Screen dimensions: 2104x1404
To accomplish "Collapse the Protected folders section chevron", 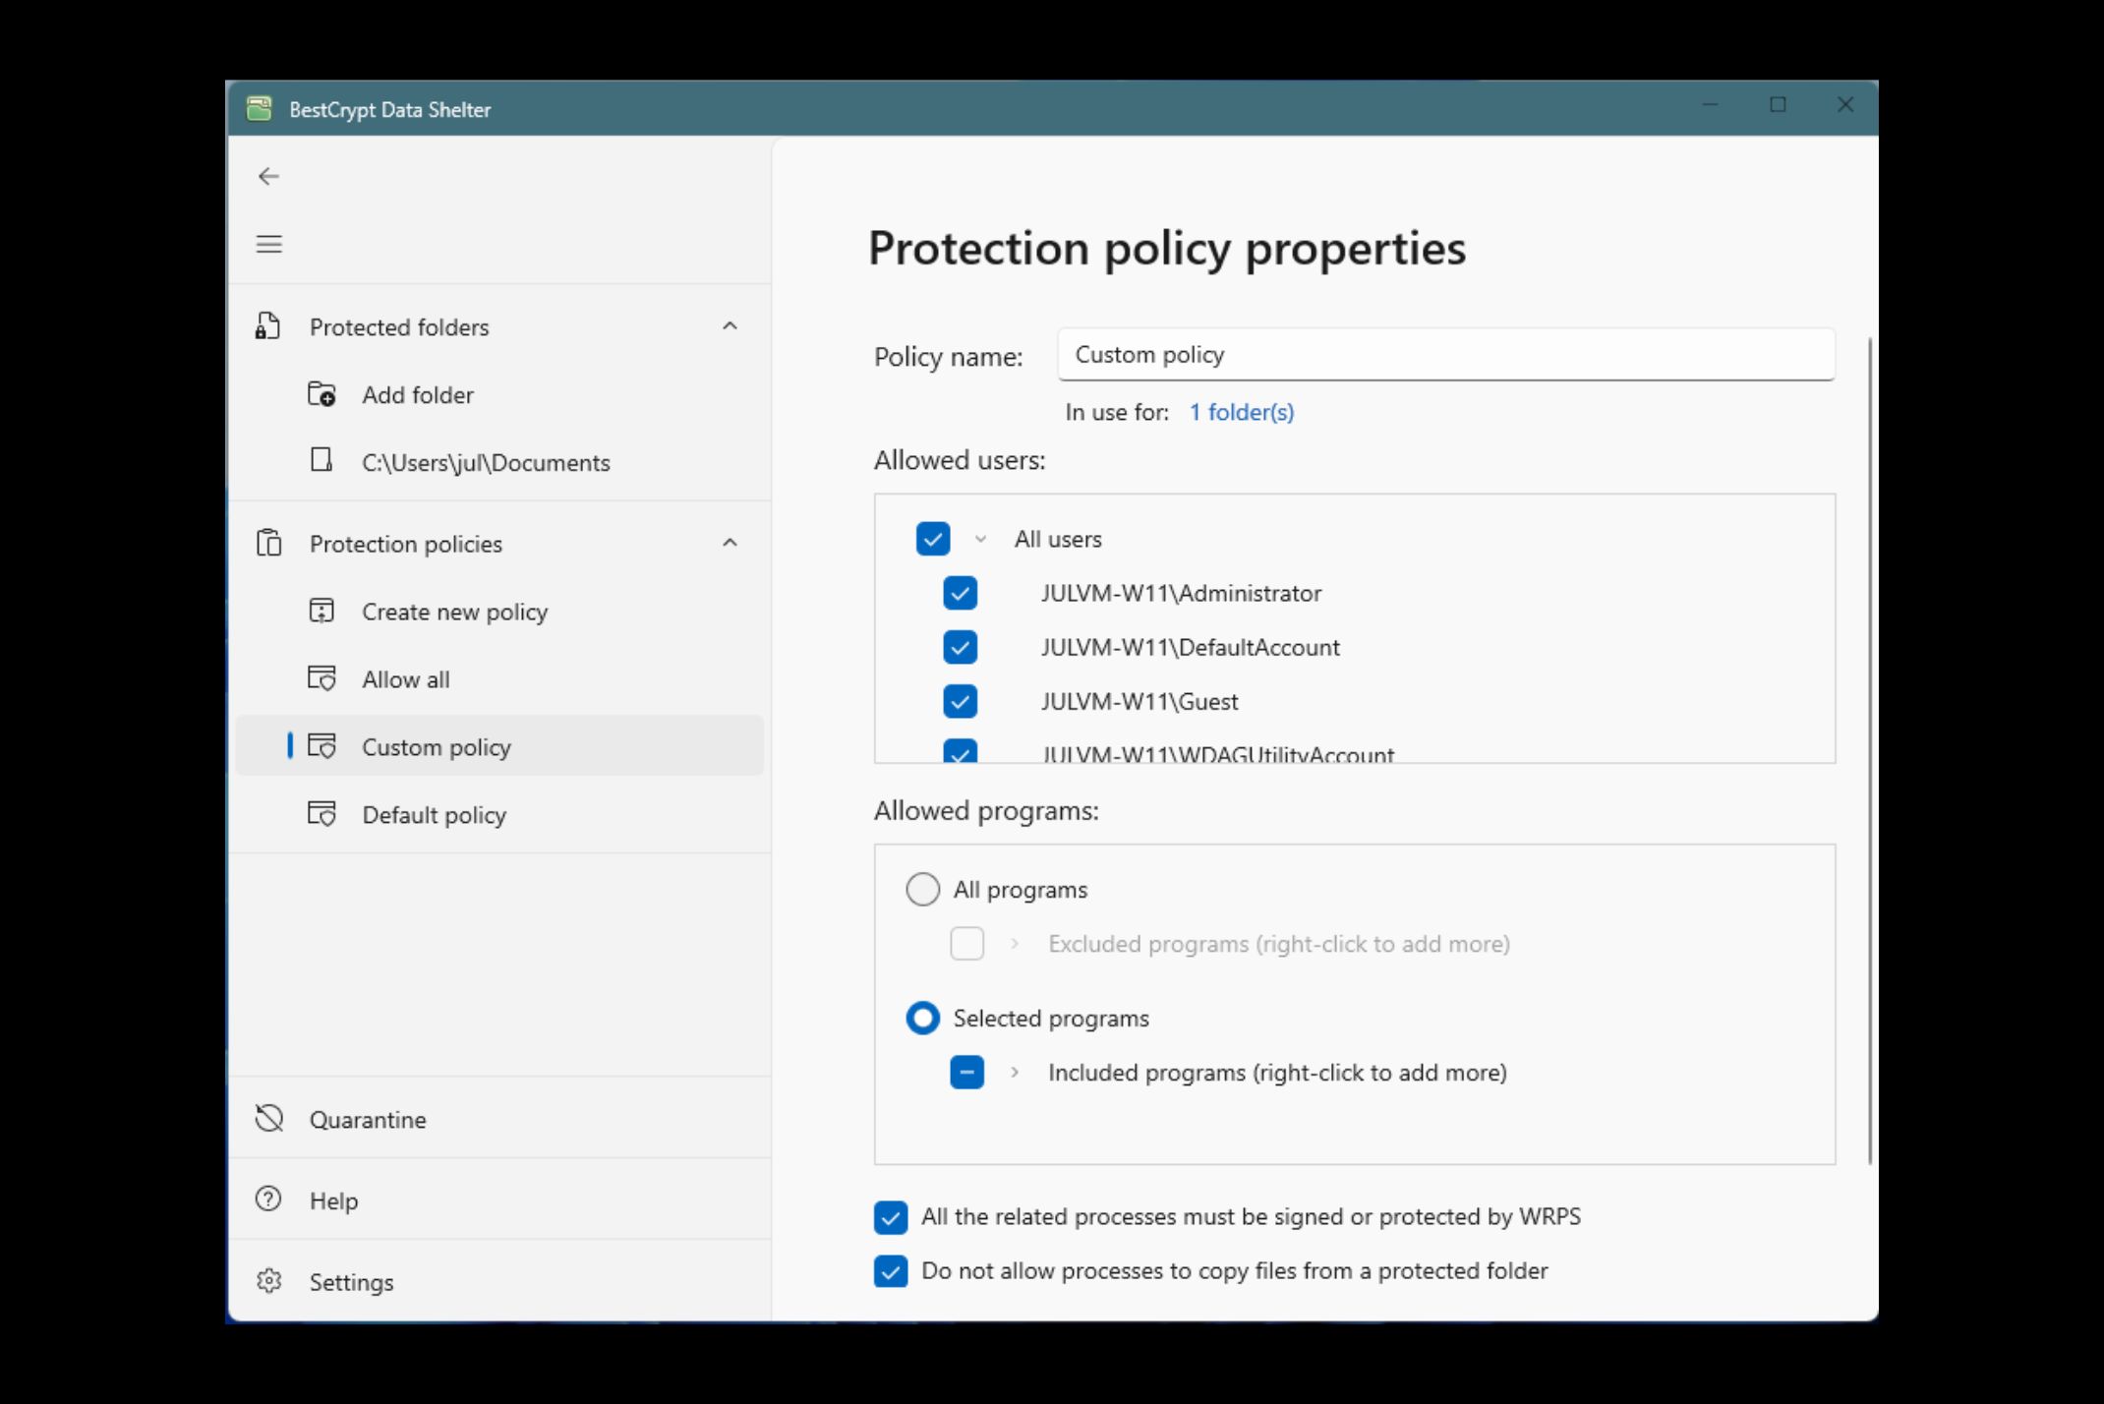I will 730,326.
